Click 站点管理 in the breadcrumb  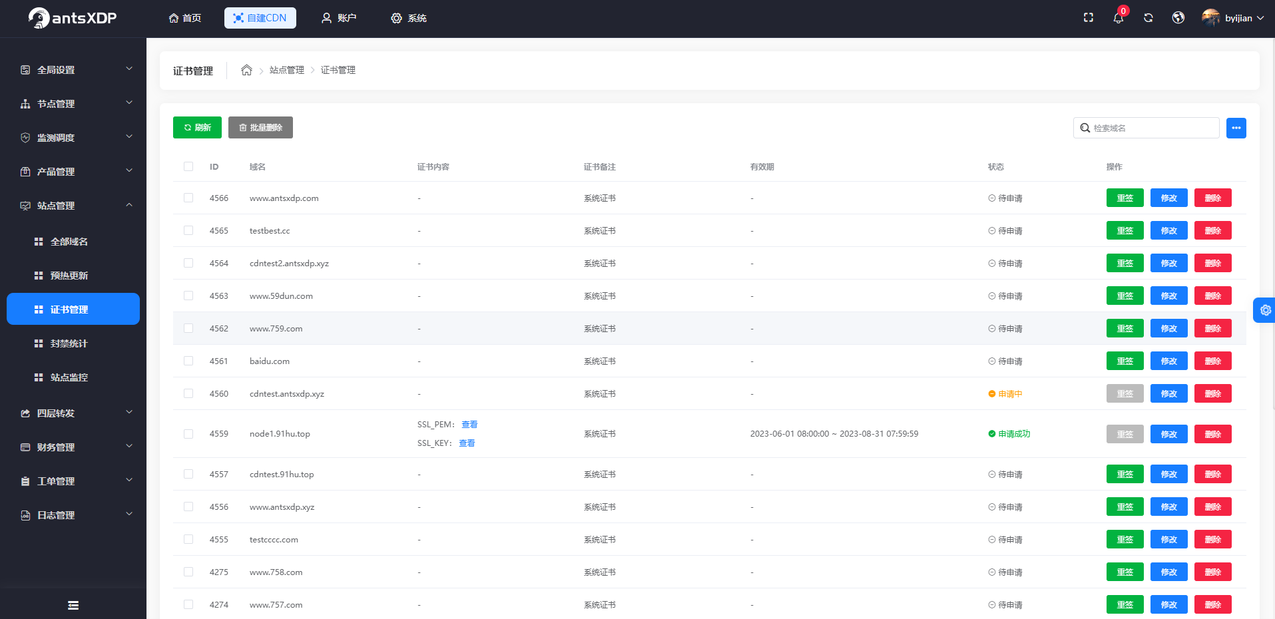click(287, 70)
